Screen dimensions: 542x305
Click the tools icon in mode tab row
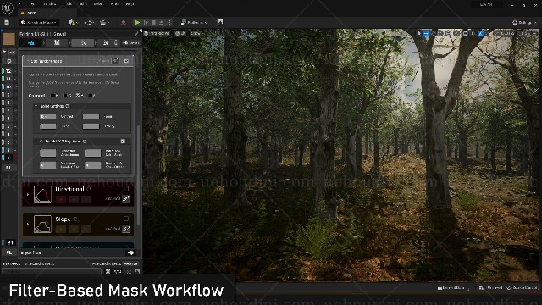tap(106, 42)
